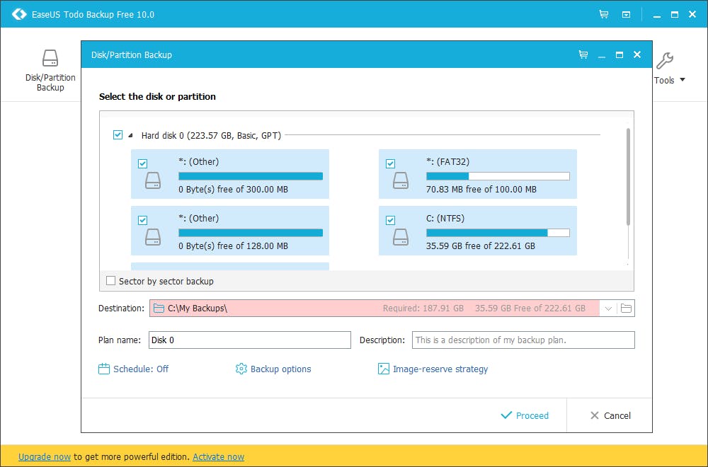Click "Select the disk or partition" heading
Image resolution: width=708 pixels, height=467 pixels.
coord(158,96)
